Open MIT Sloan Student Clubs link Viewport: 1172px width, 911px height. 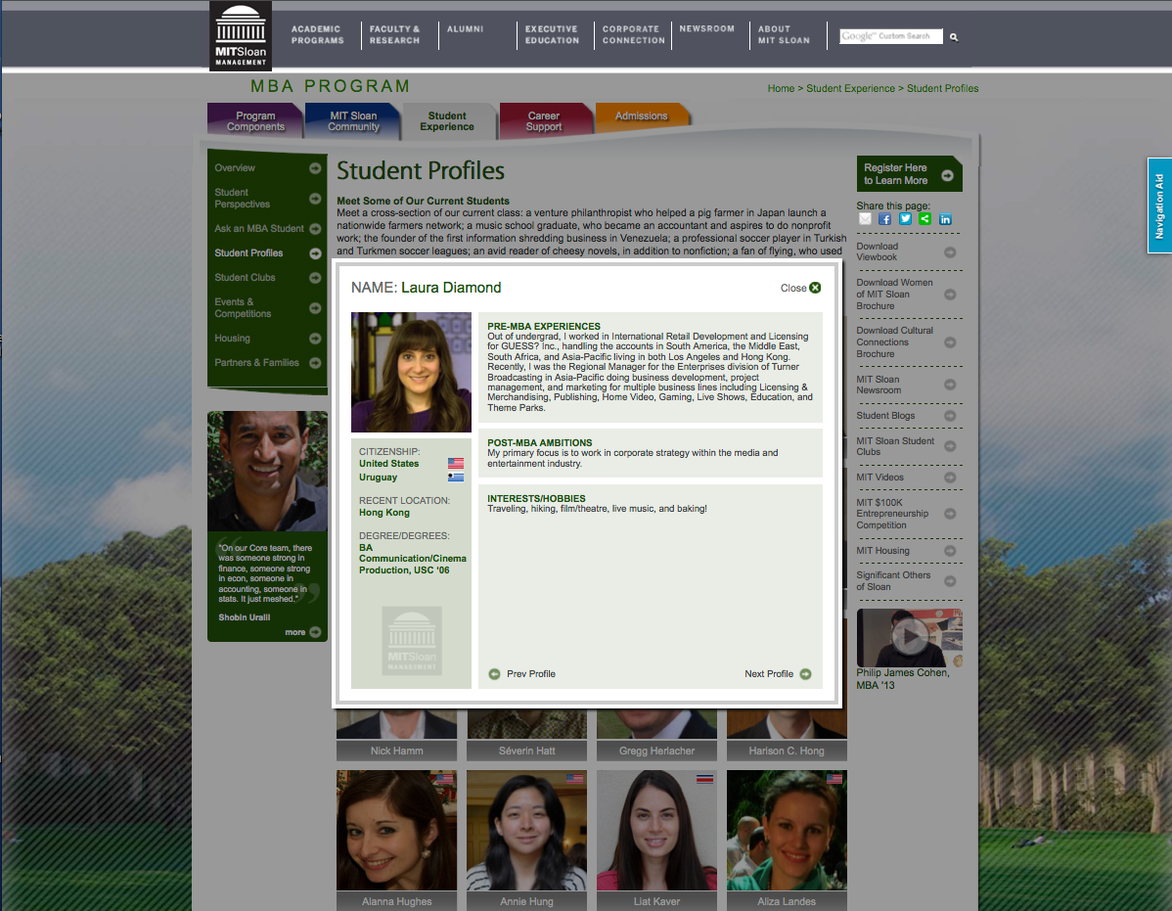[x=895, y=446]
